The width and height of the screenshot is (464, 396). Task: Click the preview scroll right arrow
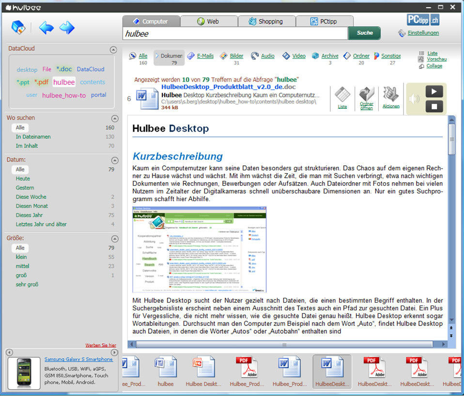443,344
